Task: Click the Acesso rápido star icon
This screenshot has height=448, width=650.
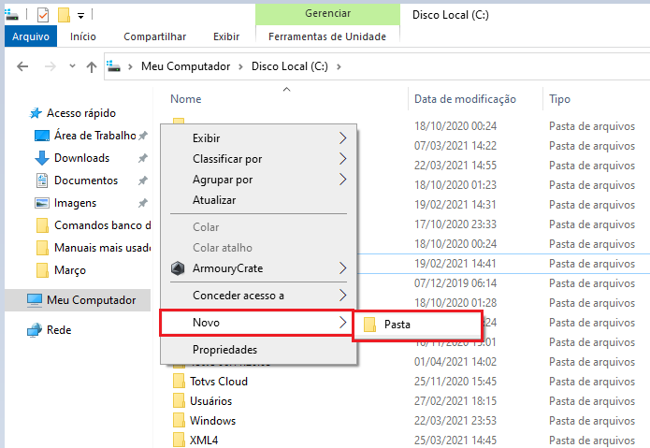Action: [x=36, y=113]
